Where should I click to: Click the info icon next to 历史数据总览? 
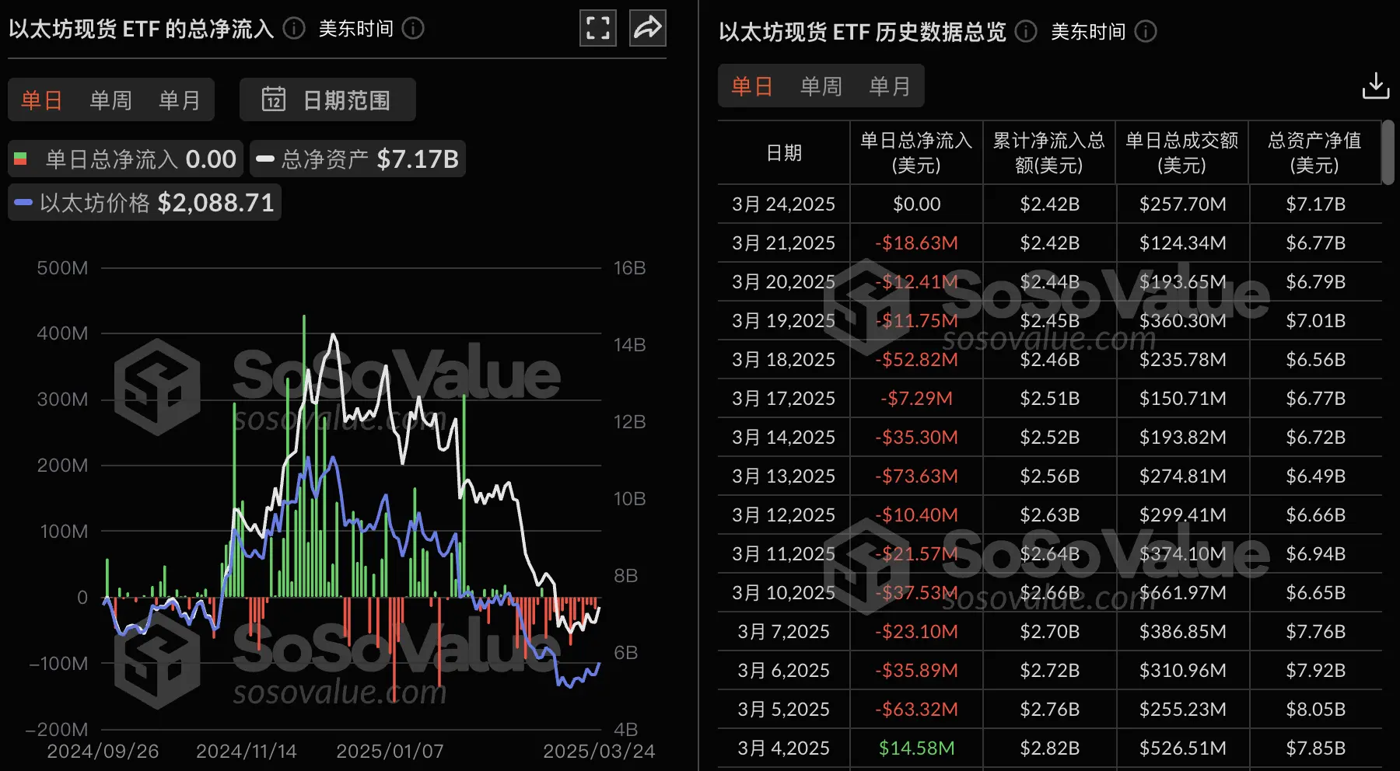[1025, 32]
